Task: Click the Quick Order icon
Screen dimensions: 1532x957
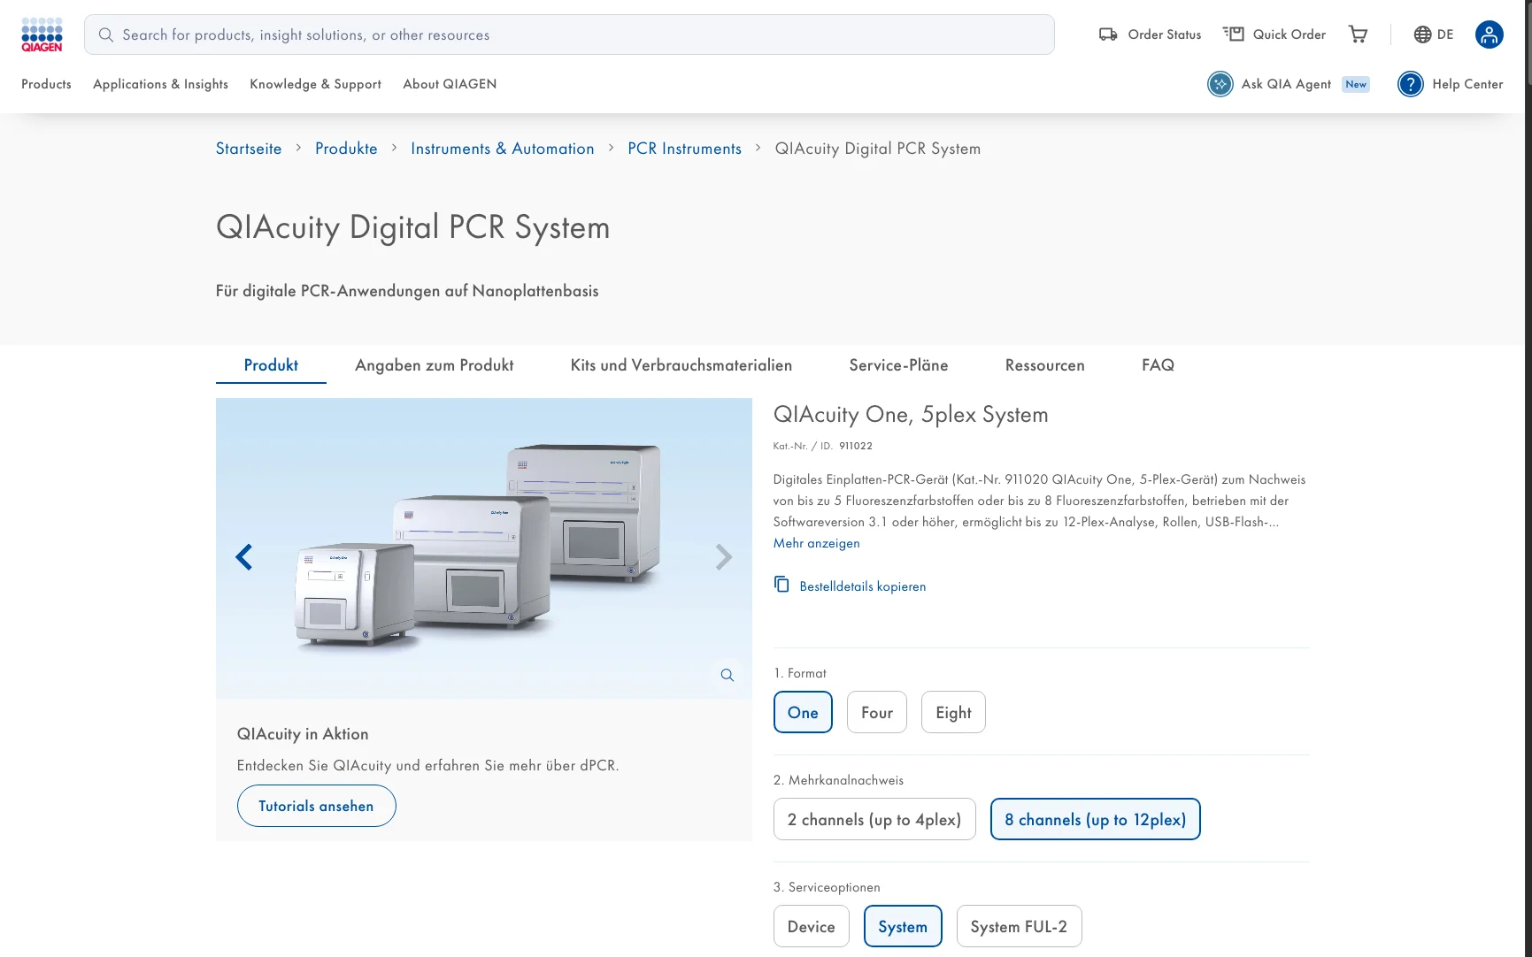Action: pos(1233,34)
